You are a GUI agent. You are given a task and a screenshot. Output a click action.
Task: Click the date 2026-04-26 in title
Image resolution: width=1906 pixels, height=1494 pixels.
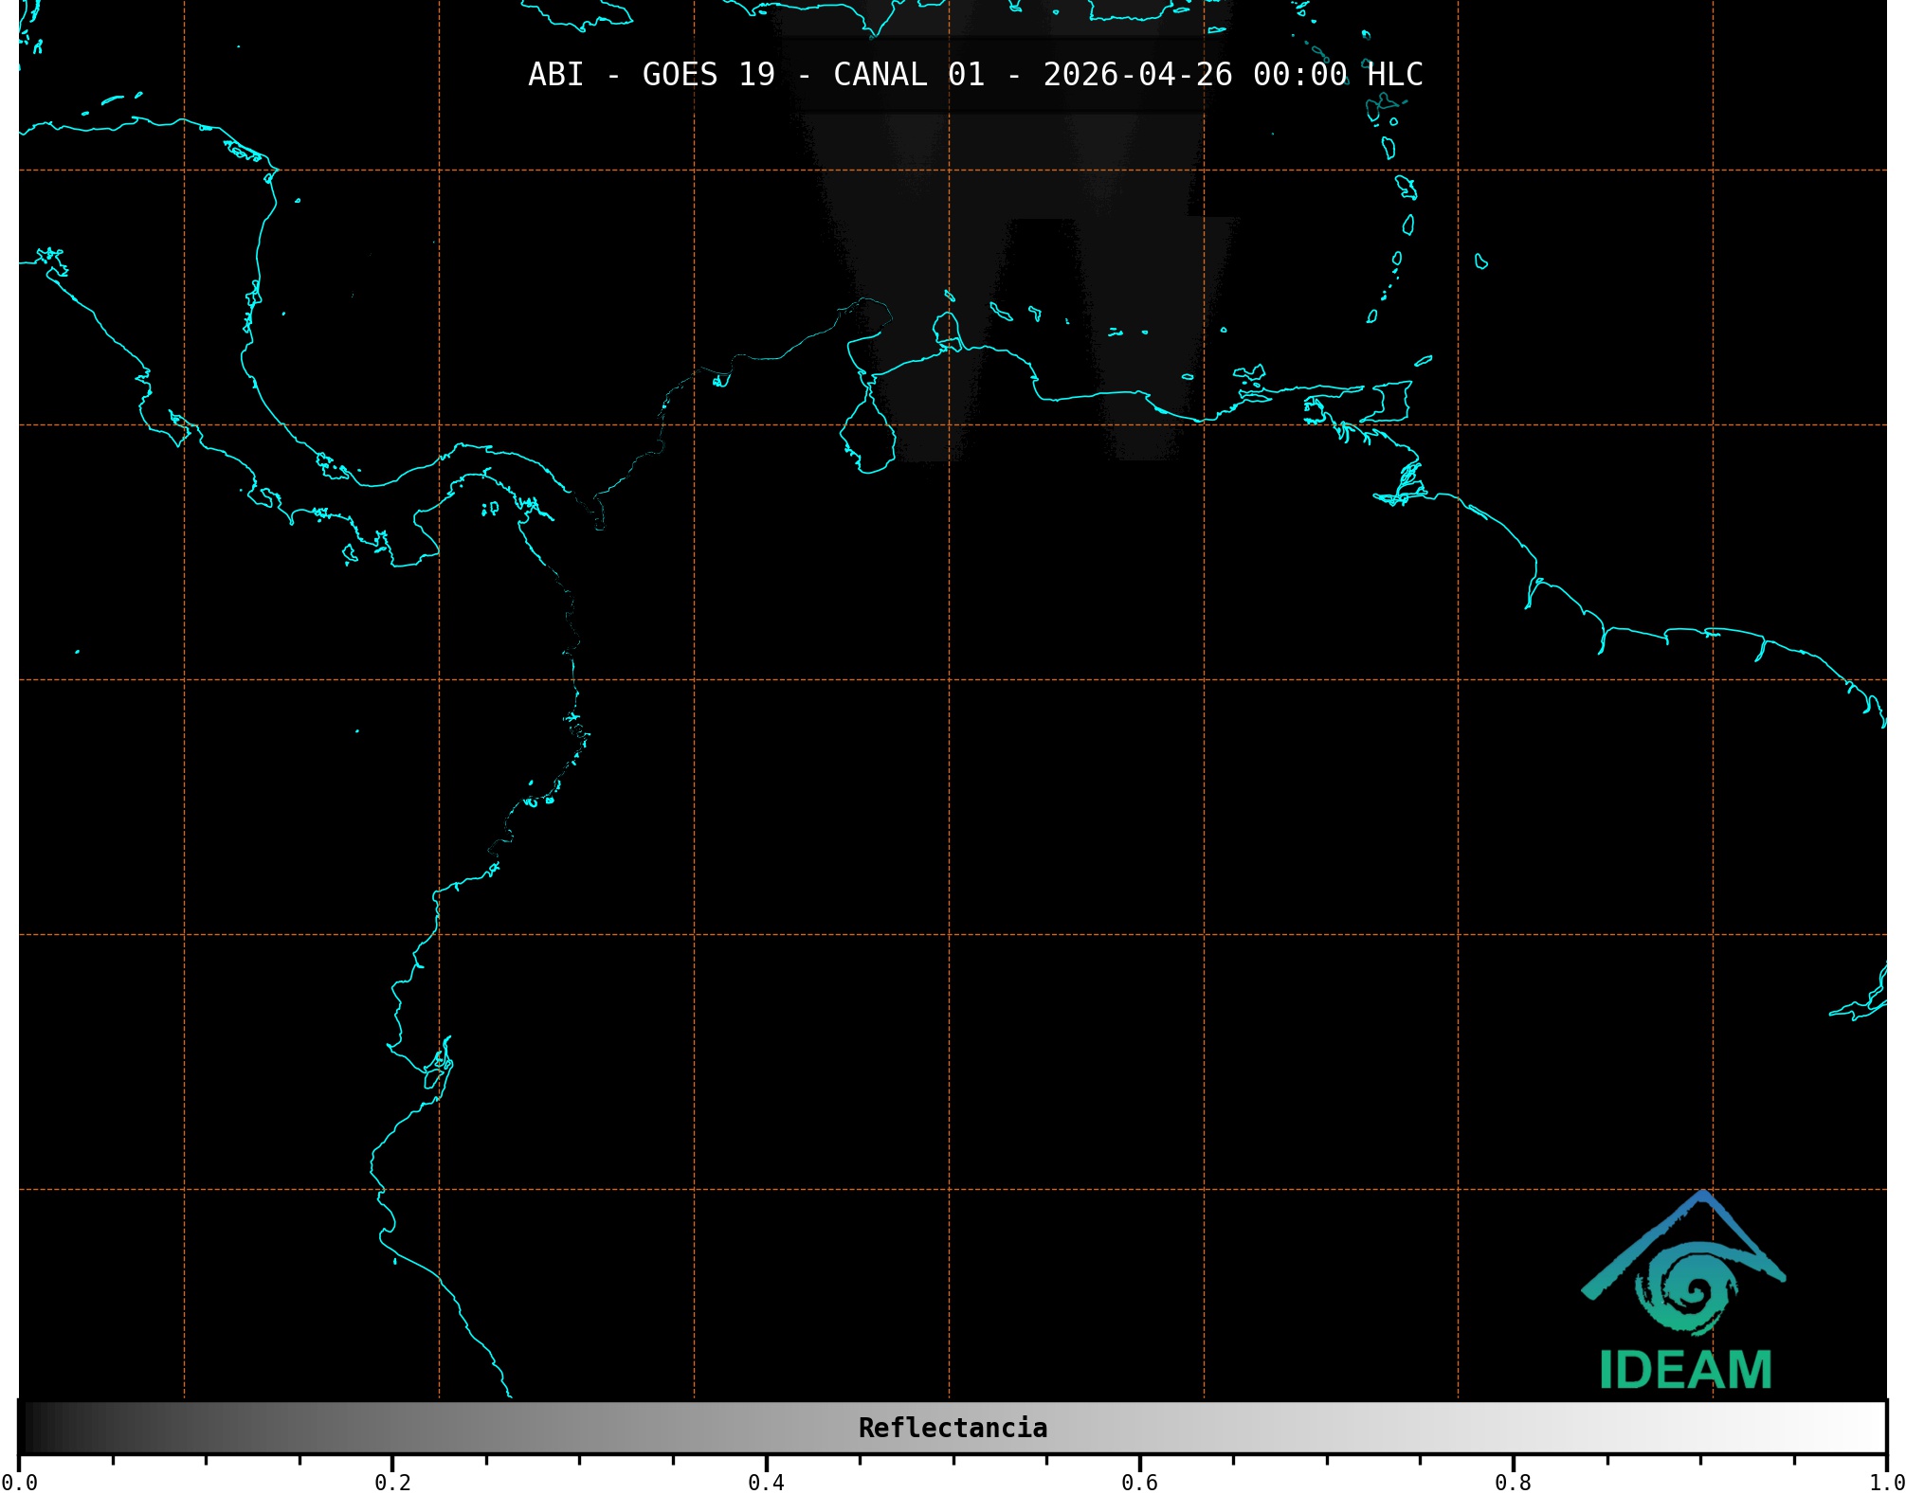[x=1137, y=75]
